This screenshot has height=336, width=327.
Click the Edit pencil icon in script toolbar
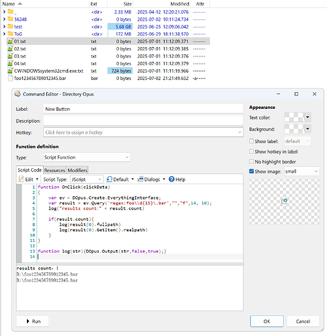pos(22,179)
